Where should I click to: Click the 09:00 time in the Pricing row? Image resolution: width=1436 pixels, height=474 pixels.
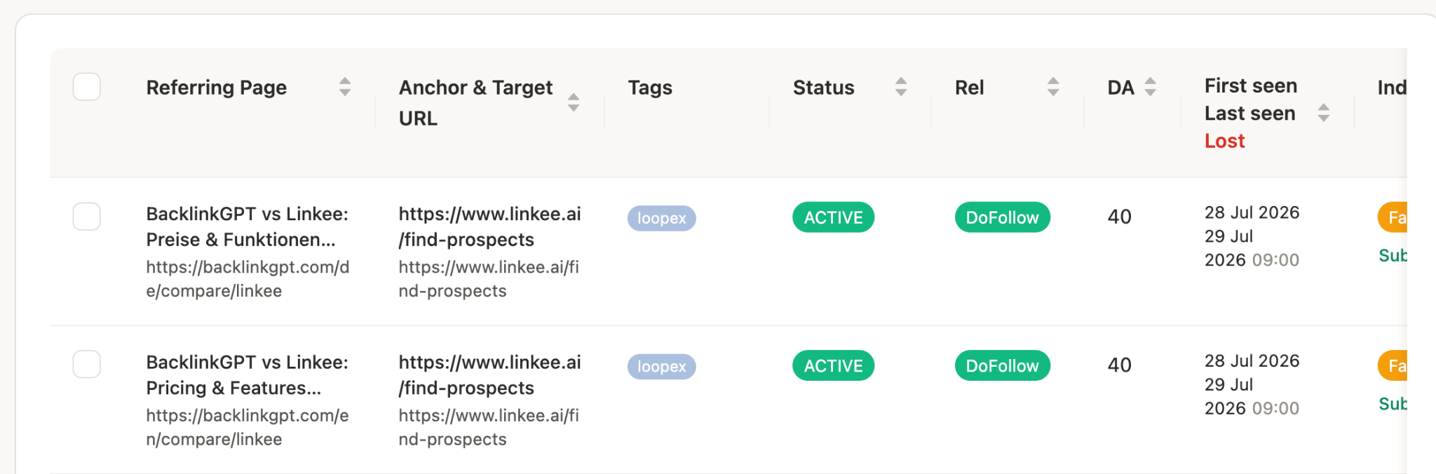[1275, 409]
